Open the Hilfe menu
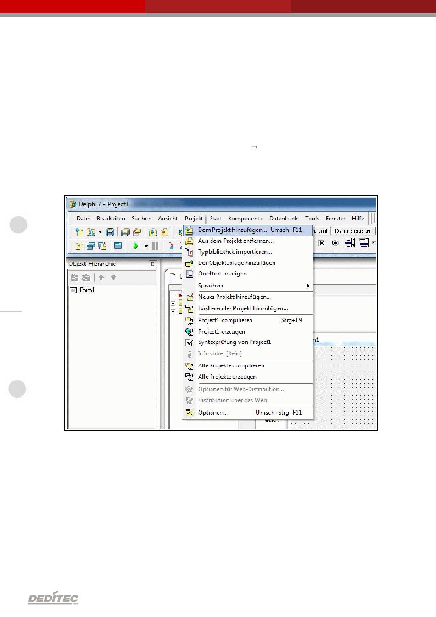 (x=358, y=219)
